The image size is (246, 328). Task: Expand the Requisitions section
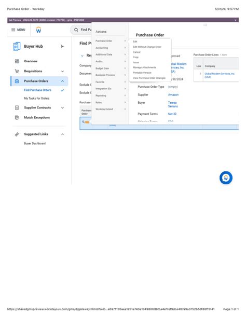click(x=63, y=71)
